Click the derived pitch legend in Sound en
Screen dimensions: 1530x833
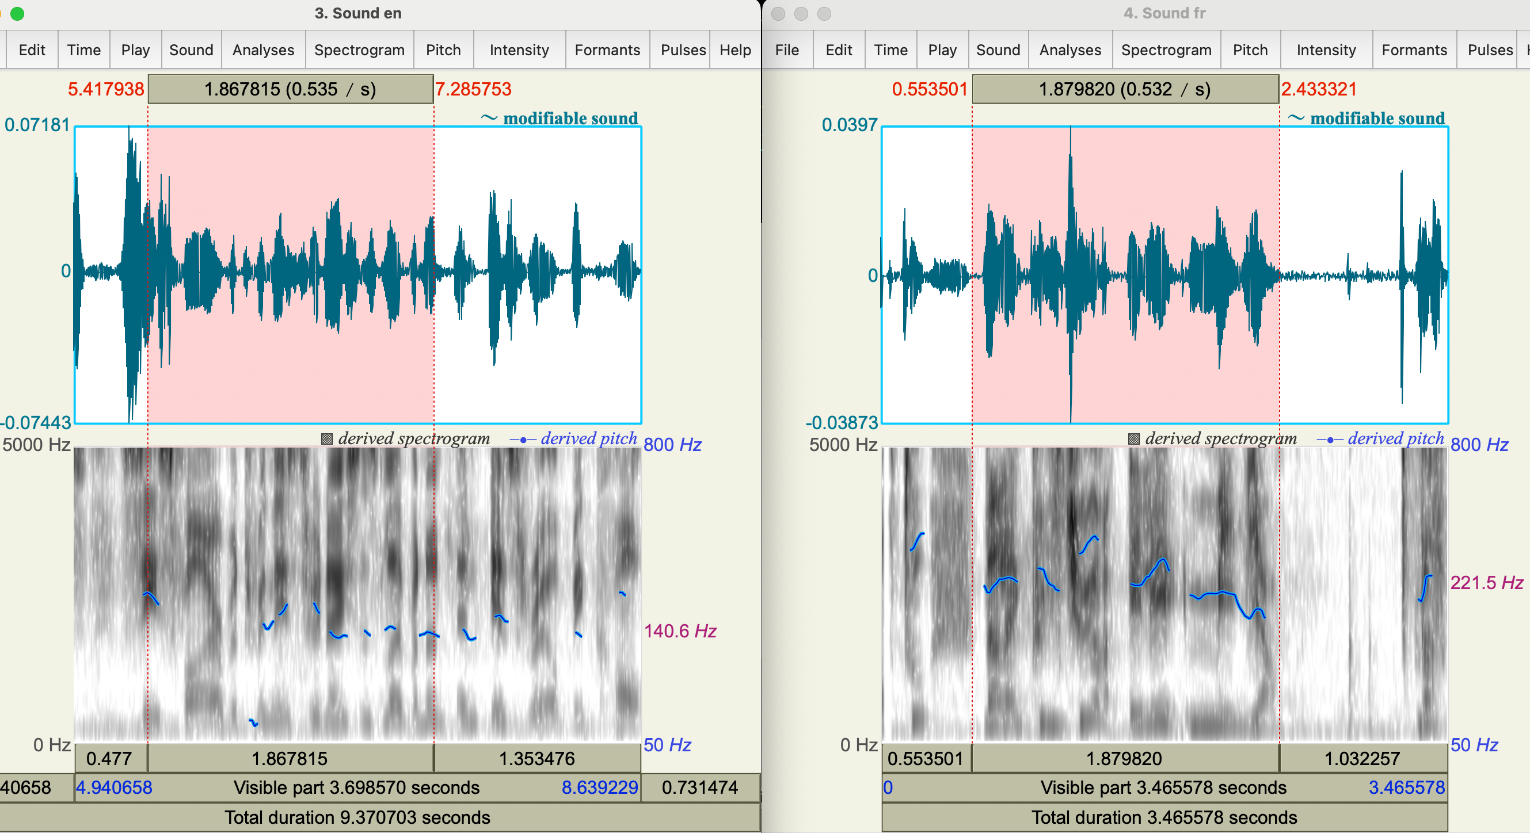click(574, 439)
